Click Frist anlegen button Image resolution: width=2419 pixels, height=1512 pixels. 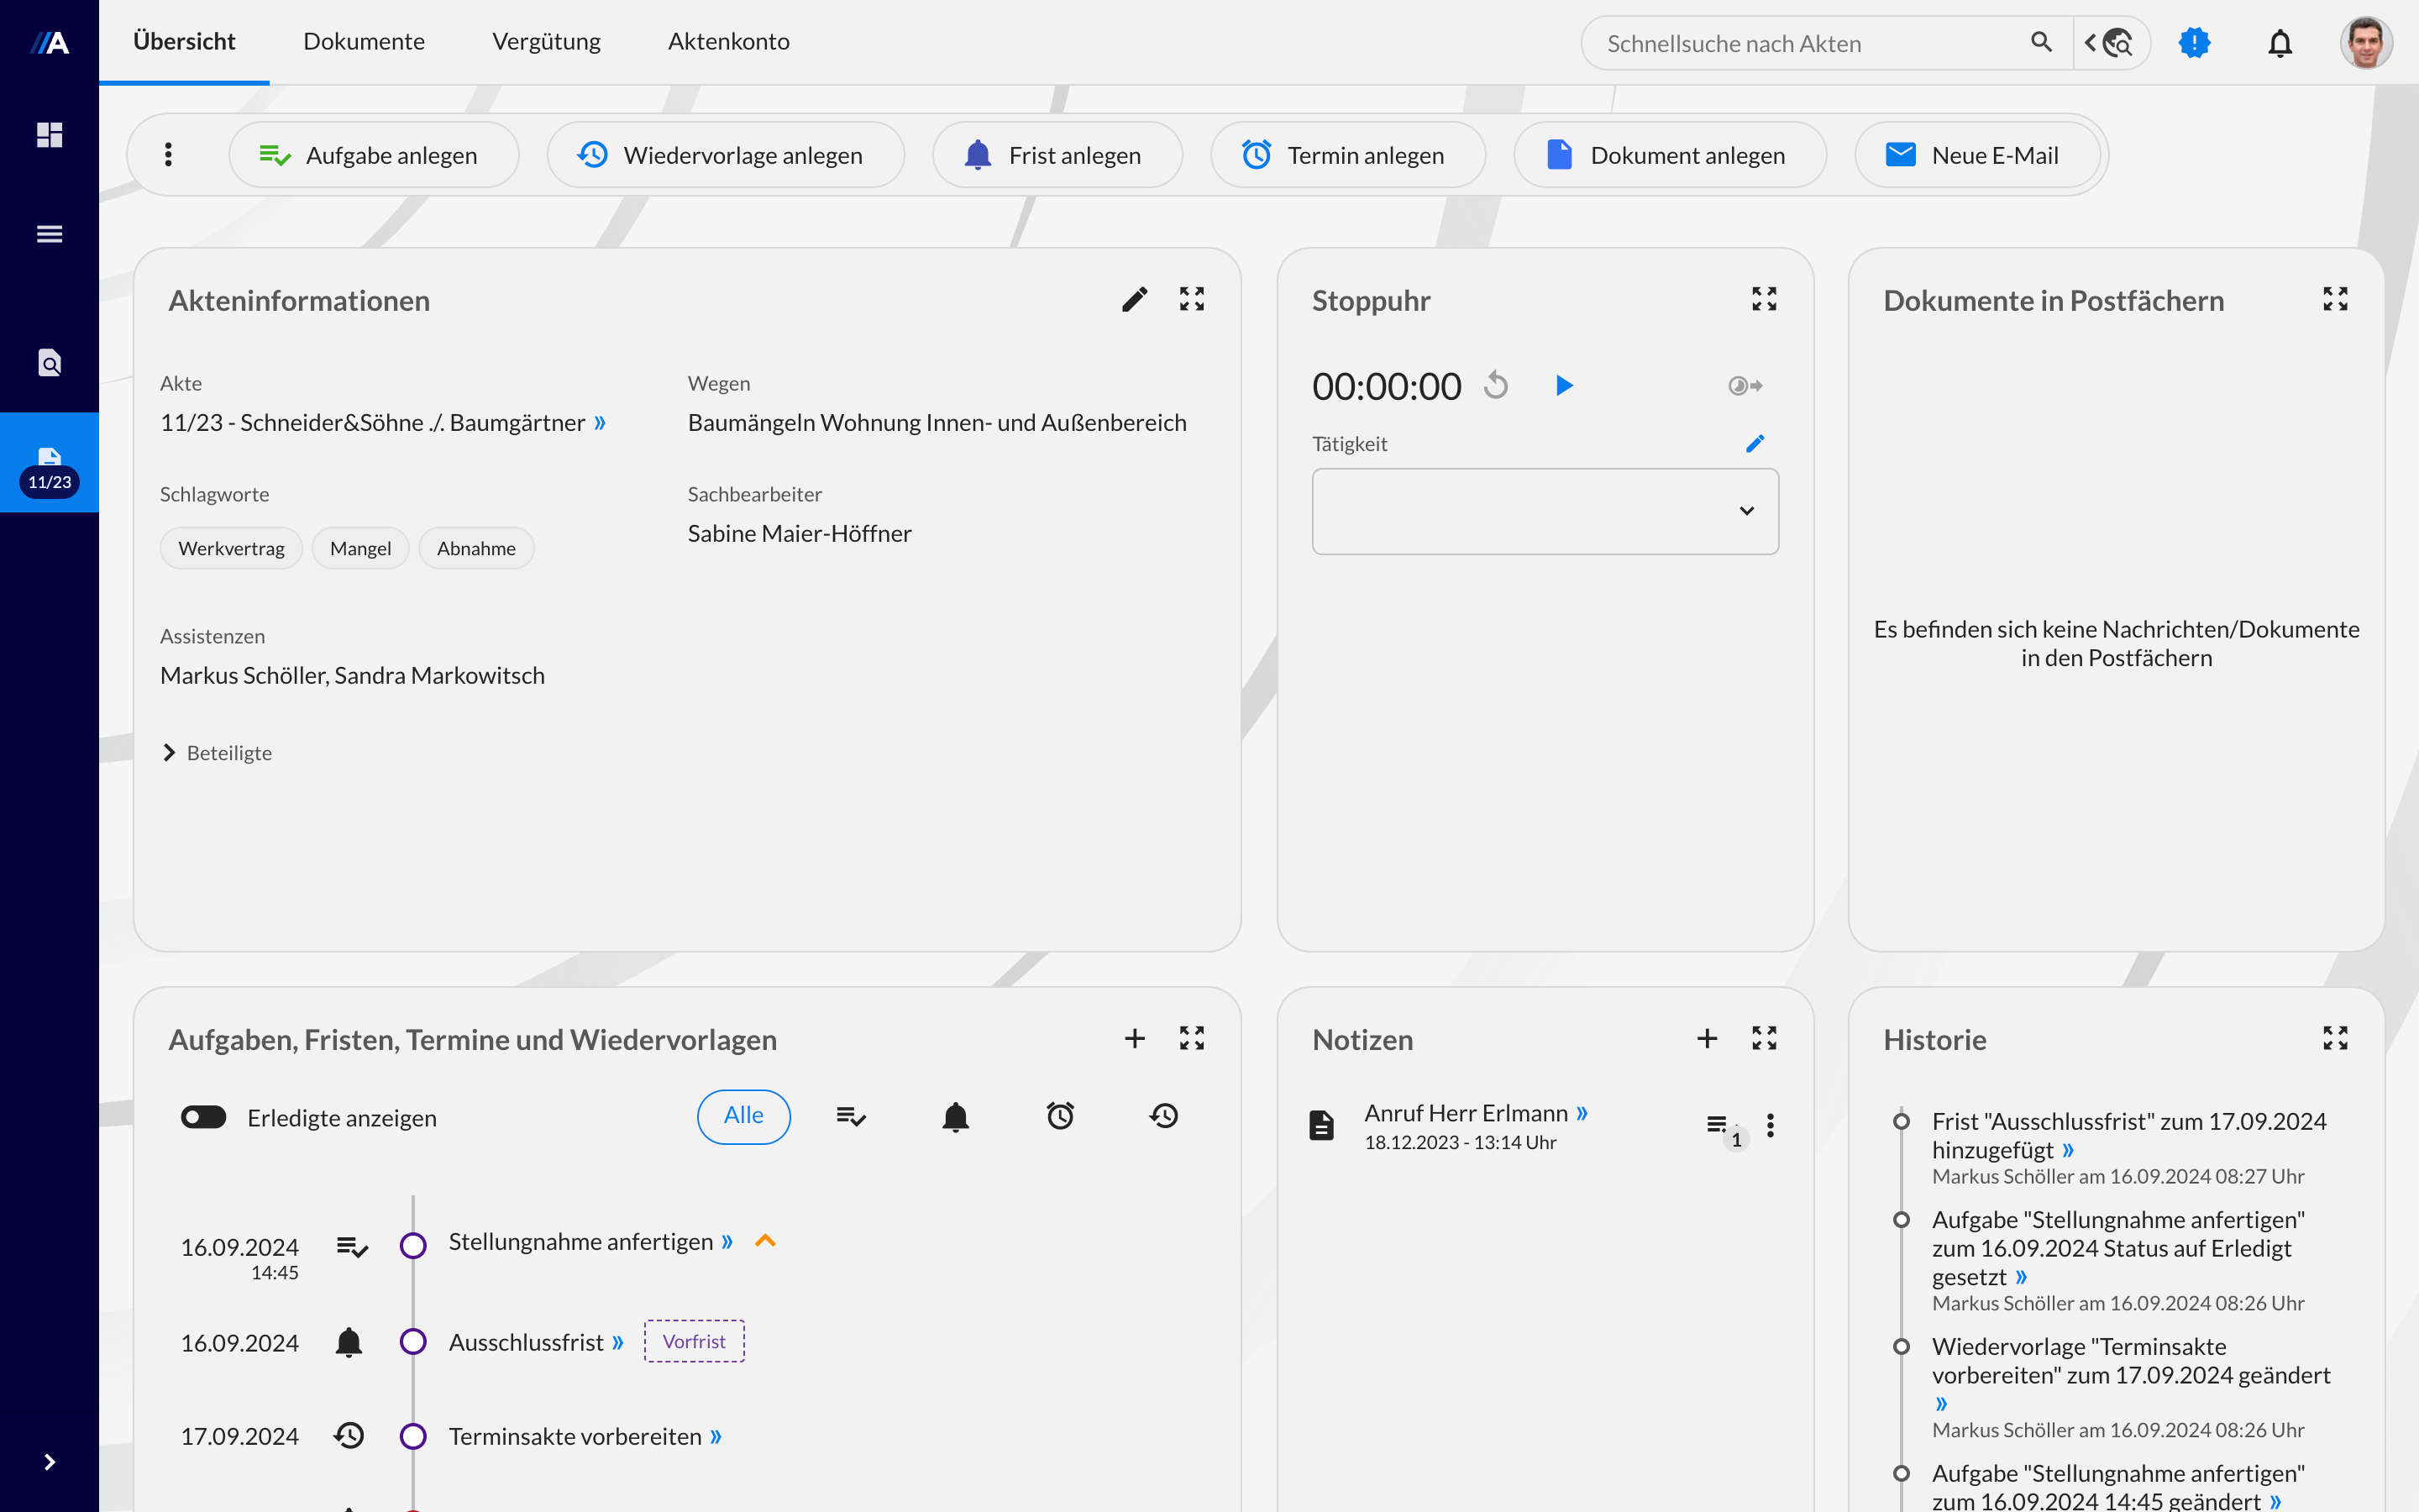point(1057,155)
